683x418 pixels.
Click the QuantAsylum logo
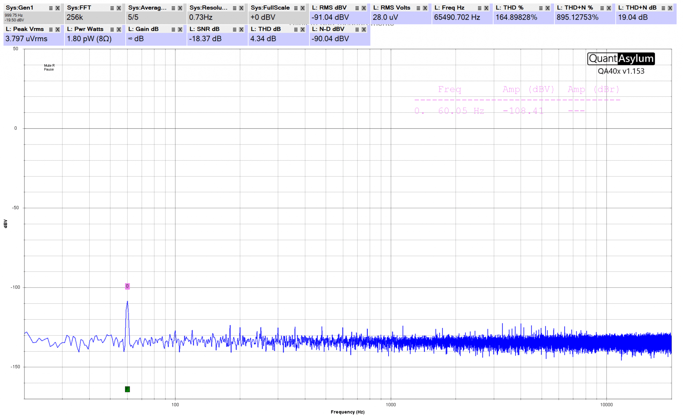[621, 59]
